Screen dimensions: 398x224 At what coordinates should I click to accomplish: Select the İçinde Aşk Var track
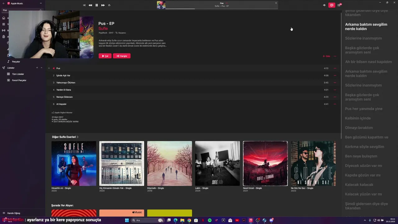193,76
